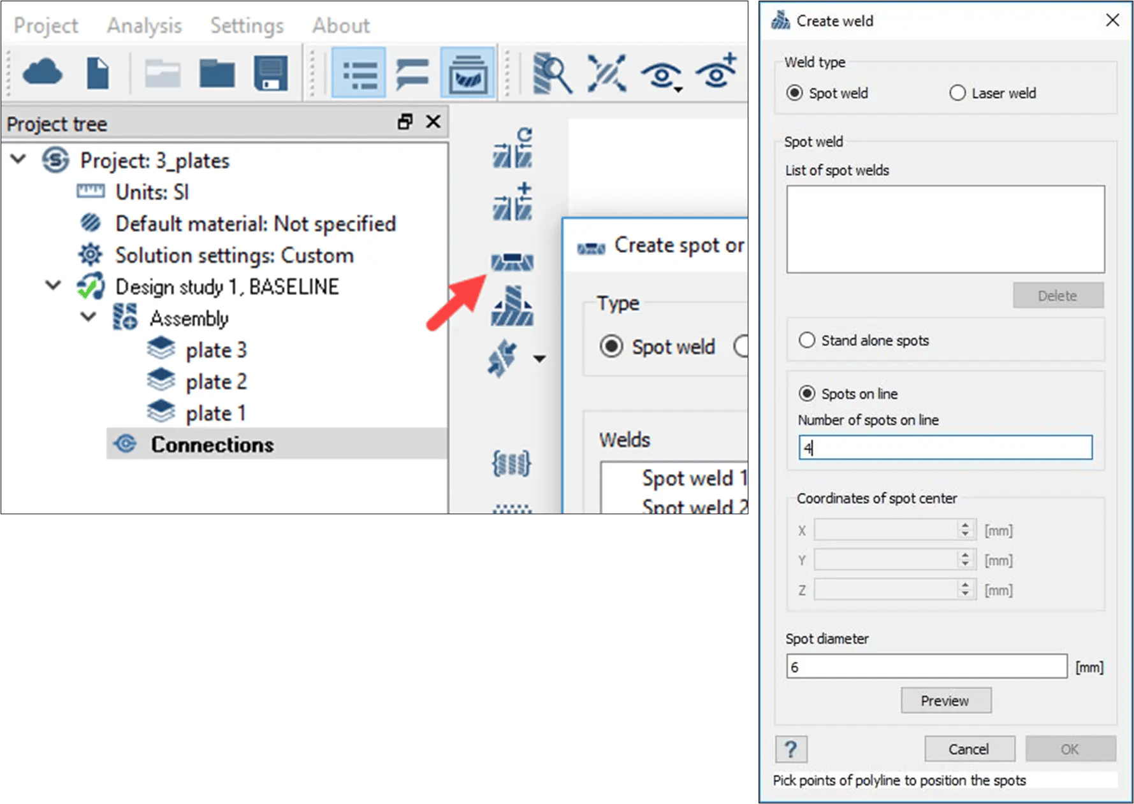Select the Spots on line option
This screenshot has height=804, width=1134.
click(807, 394)
